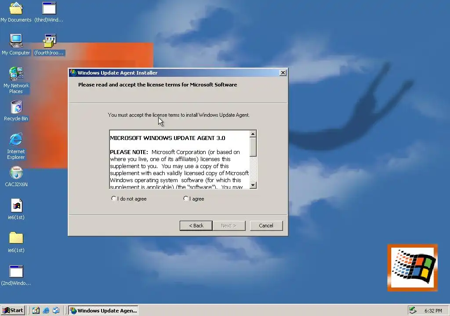
Task: Click "You must accept the license terms" text
Action: coord(178,115)
